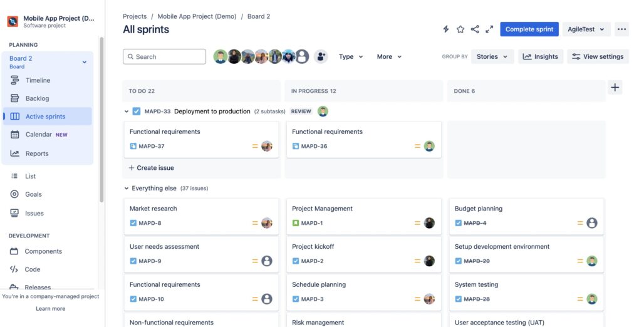The width and height of the screenshot is (639, 327).
Task: Click subtask type icon on MAPD-37
Action: tap(133, 146)
